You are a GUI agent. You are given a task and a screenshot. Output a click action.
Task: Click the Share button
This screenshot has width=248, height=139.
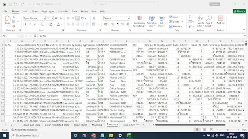[239, 11]
